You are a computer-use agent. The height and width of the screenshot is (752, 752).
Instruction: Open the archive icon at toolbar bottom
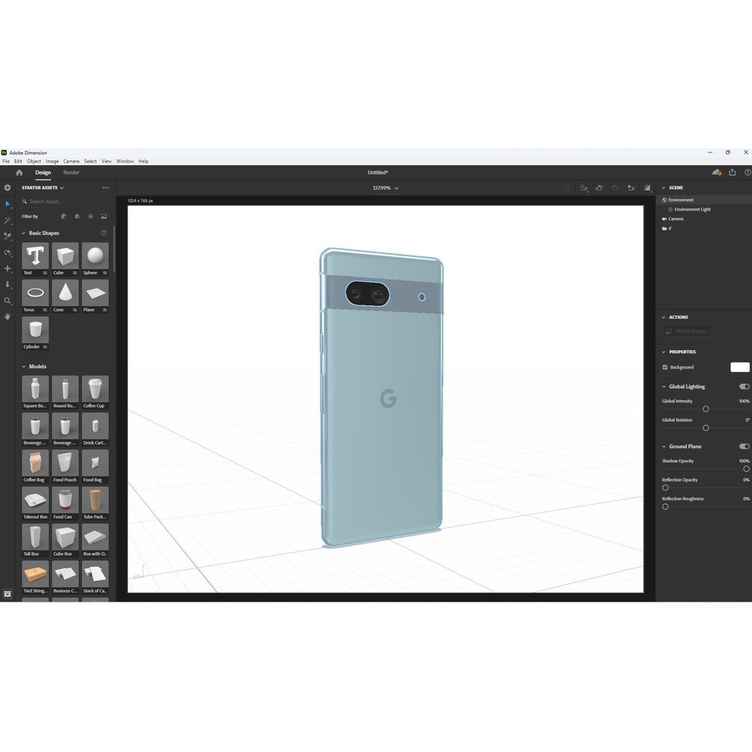click(x=7, y=594)
